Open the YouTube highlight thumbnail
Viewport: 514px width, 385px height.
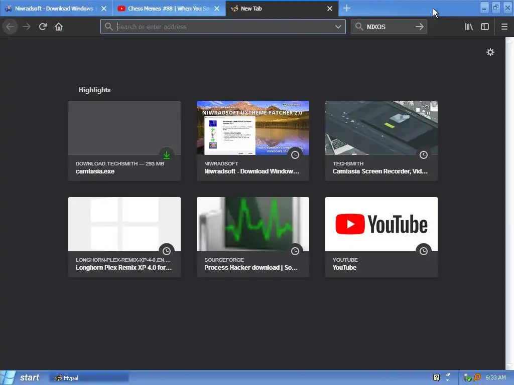[x=381, y=224]
